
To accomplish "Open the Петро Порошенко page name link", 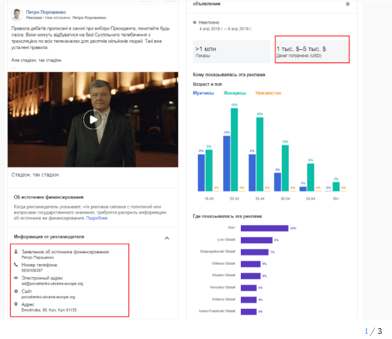I will 46,11.
